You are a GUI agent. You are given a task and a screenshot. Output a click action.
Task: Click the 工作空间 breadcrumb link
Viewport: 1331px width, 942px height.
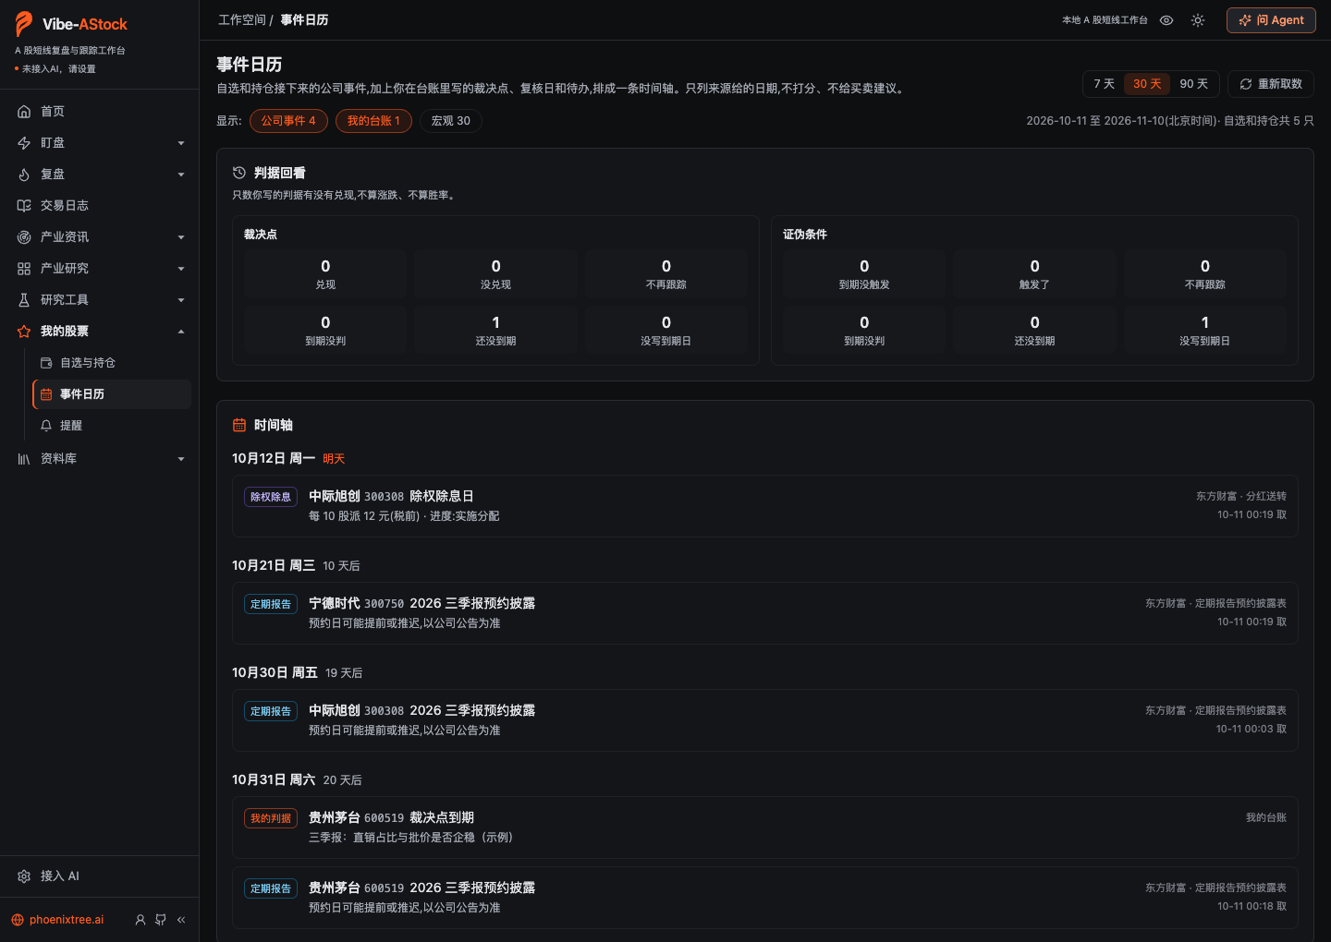coord(242,20)
